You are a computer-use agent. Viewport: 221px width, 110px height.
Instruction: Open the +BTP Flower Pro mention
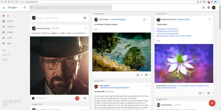click(x=173, y=31)
